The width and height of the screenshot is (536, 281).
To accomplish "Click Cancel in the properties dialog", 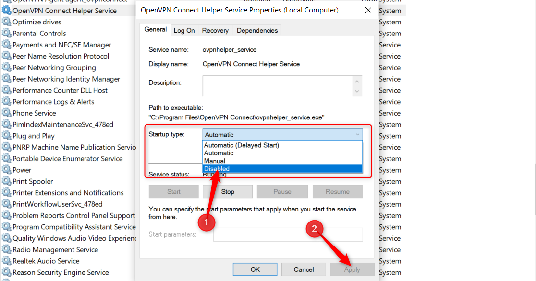I will coord(304,269).
